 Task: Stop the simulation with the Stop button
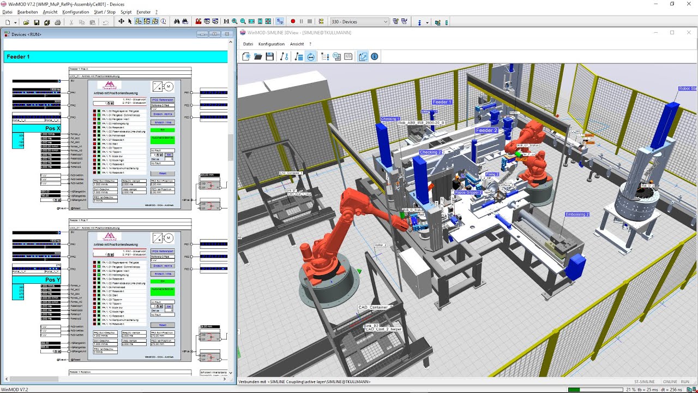point(310,22)
